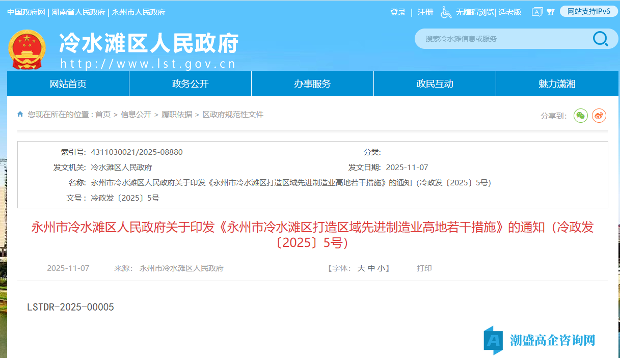Share the article to Weibo

click(600, 116)
